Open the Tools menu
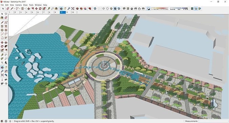Image resolution: width=229 pixels, height=123 pixels. (31, 5)
